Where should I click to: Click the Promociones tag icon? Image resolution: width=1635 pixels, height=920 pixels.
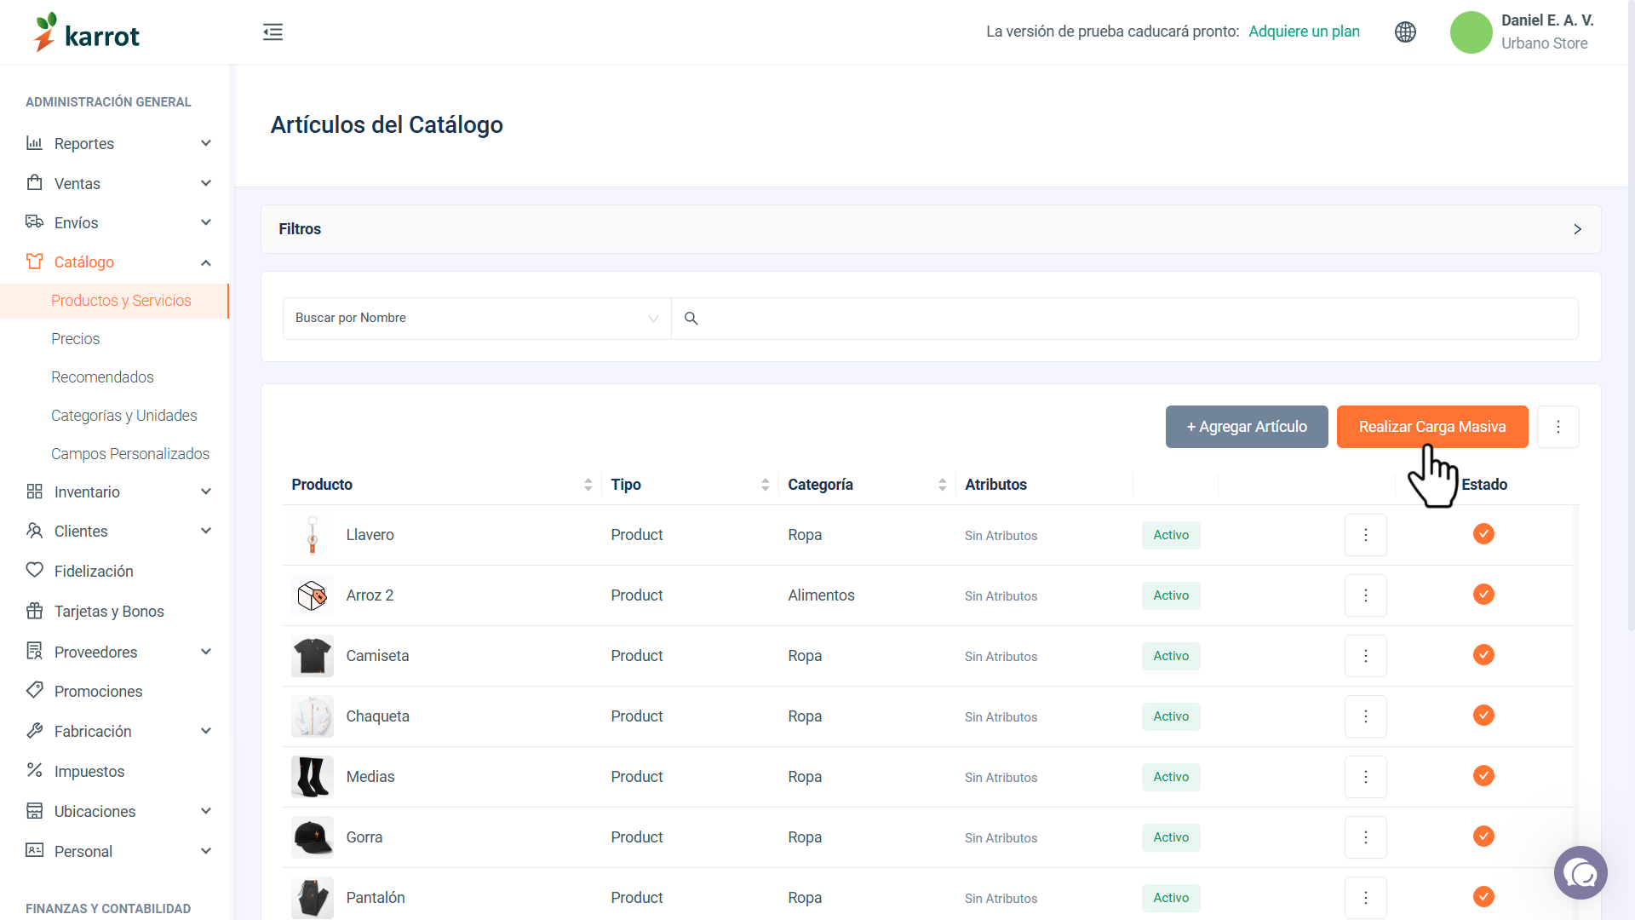tap(35, 690)
